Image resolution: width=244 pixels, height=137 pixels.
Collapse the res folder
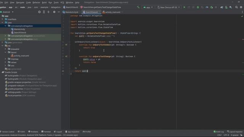2,46
